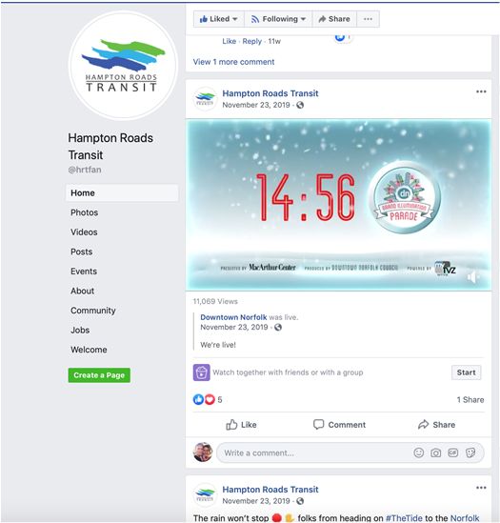Select the Events tab in sidebar
Screen dimensions: 500x523
tap(84, 272)
